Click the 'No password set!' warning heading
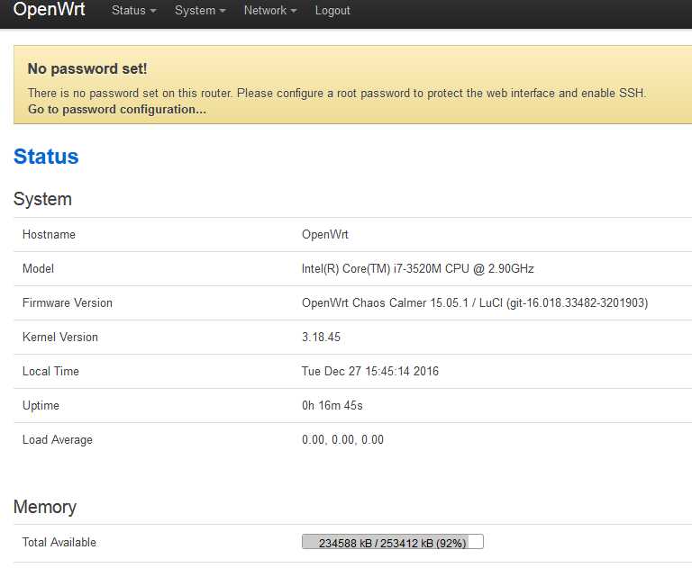The width and height of the screenshot is (692, 568). point(87,68)
